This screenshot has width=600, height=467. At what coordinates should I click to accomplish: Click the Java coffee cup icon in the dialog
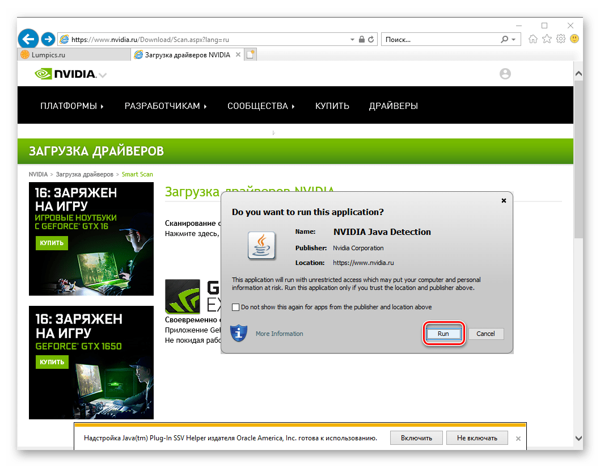click(x=261, y=245)
